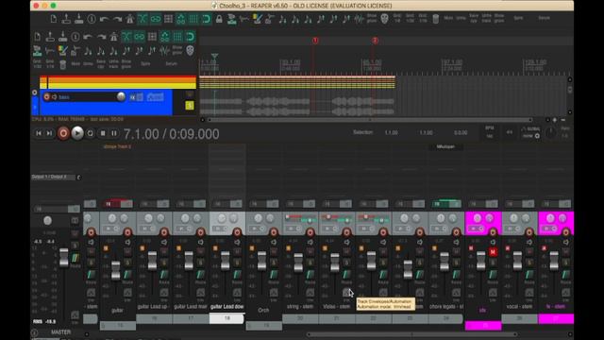
Task: Click Serum button in the track panel toolbar
Action: (x=171, y=63)
